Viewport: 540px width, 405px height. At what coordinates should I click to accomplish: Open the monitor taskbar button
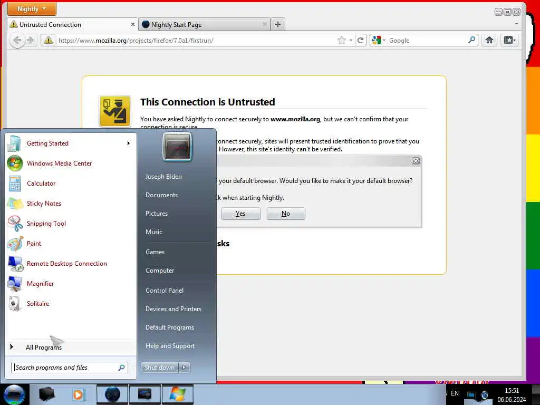[144, 394]
